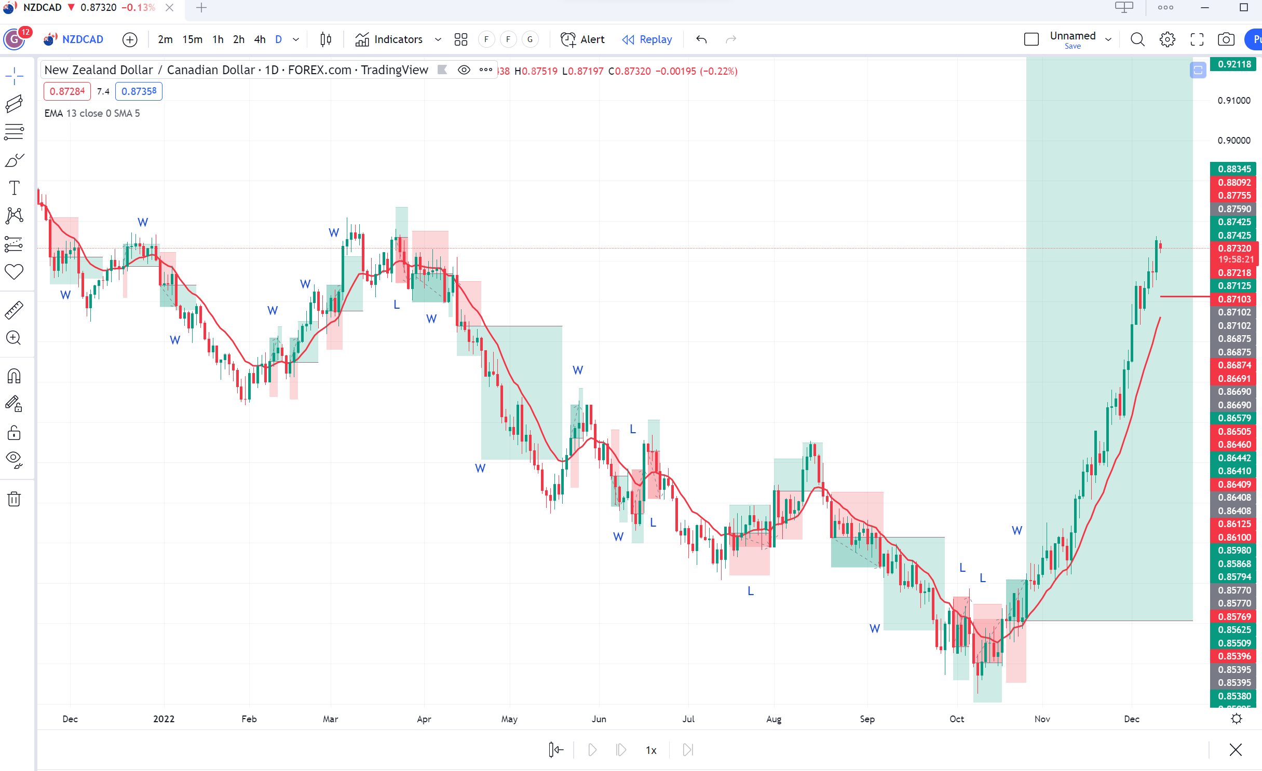Screen dimensions: 1262x771
Task: Select the ruler measure tool
Action: click(14, 309)
